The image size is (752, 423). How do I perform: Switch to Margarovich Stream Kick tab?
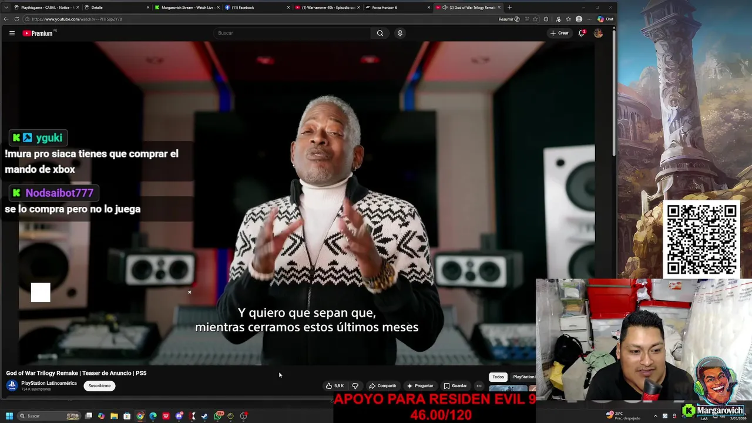[x=186, y=7]
